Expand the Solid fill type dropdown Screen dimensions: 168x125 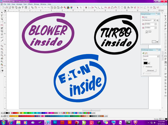(158, 56)
